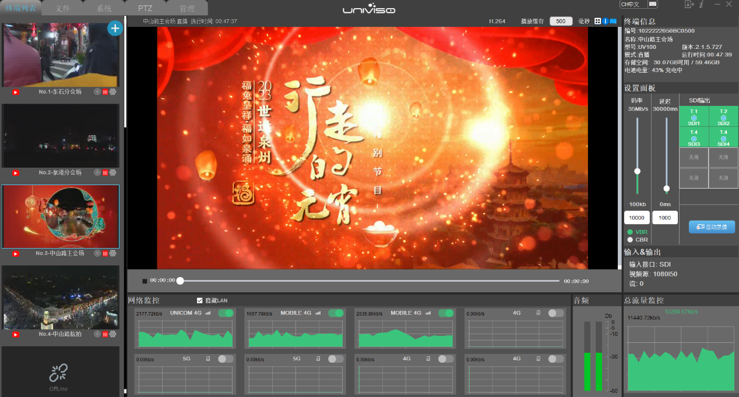Image resolution: width=739 pixels, height=397 pixels.
Task: Click red bars icon for No.1-东石分会场
Action: 105,92
